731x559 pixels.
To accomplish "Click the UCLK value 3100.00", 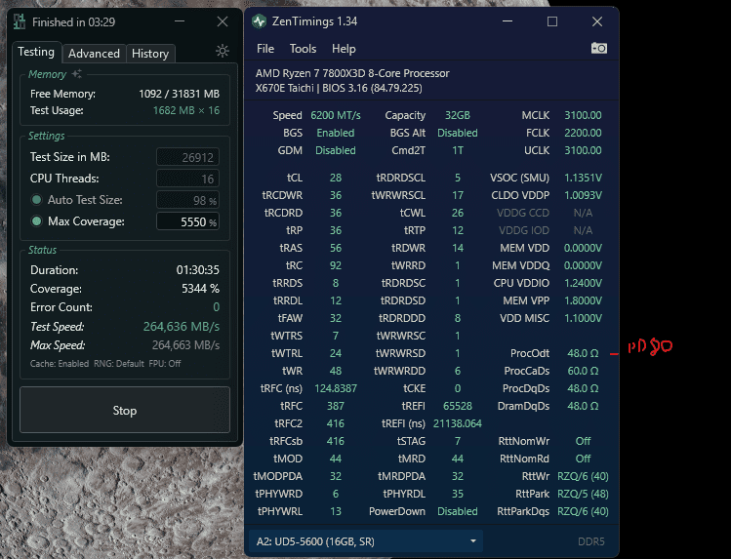I will click(x=583, y=150).
